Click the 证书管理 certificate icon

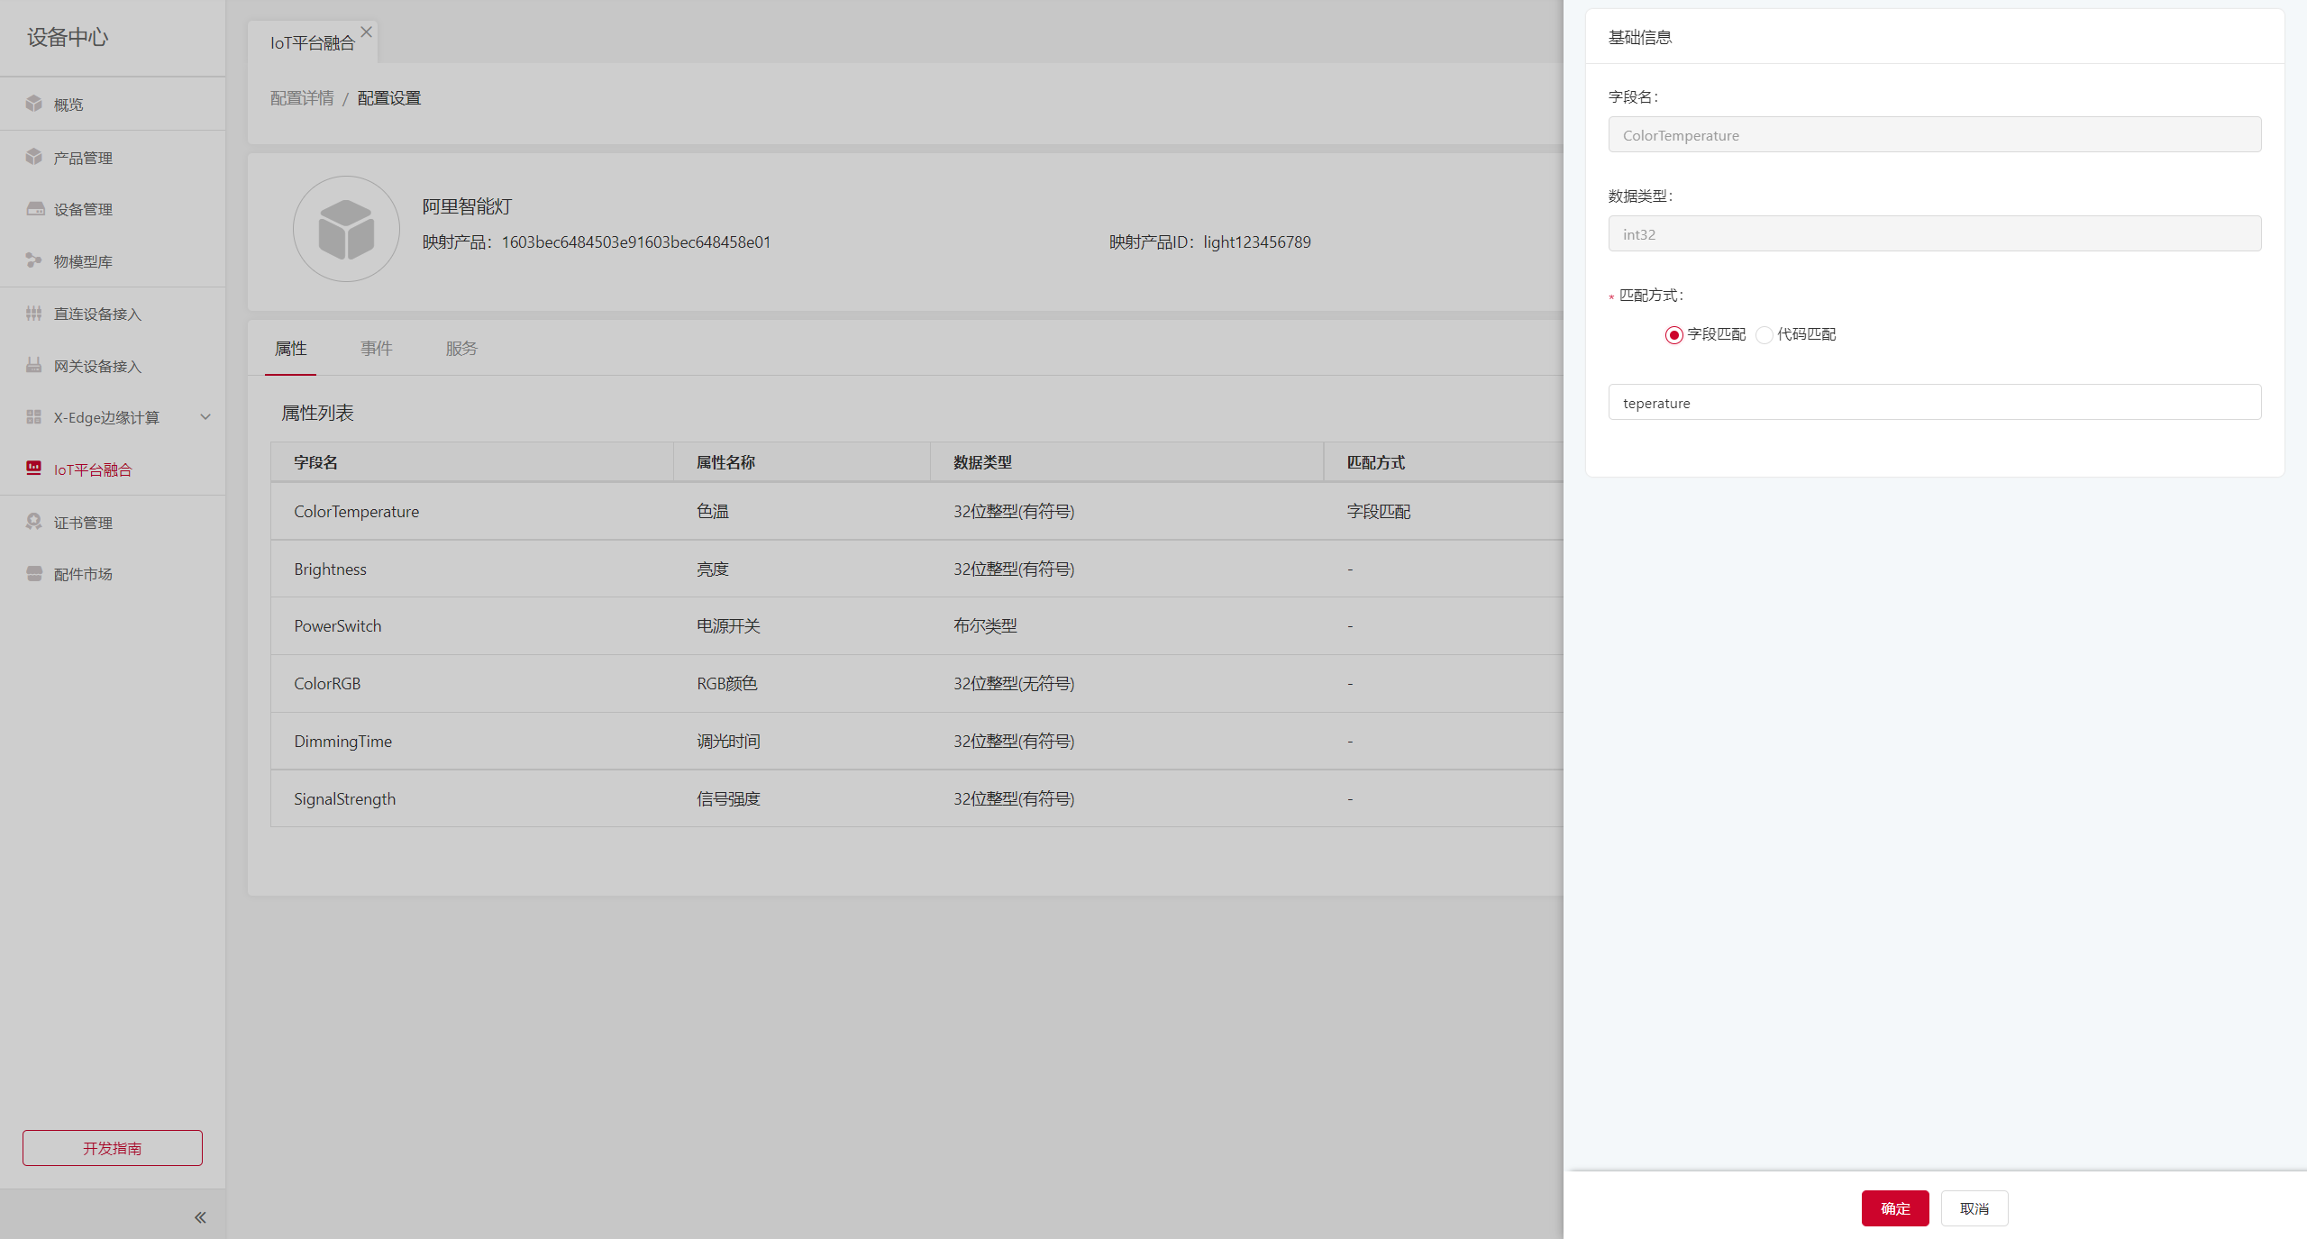click(34, 522)
